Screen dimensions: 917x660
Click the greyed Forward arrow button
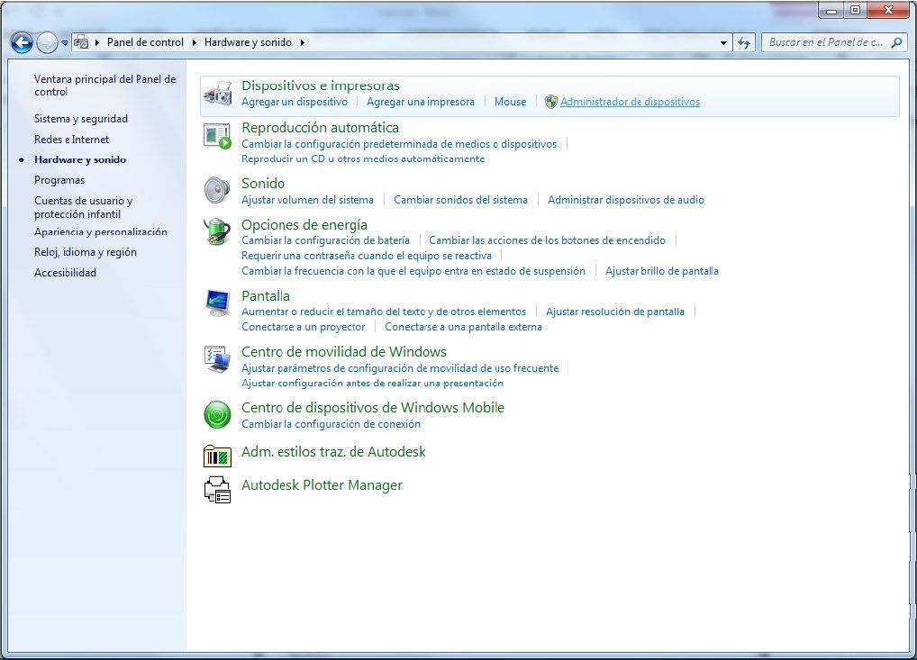click(x=47, y=42)
